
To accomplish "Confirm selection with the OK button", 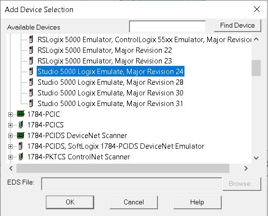I will (70, 202).
